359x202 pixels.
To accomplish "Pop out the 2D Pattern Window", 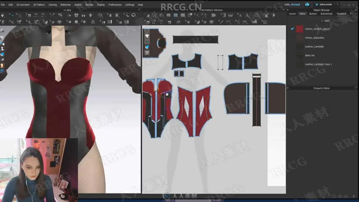I will pyautogui.click(x=284, y=10).
